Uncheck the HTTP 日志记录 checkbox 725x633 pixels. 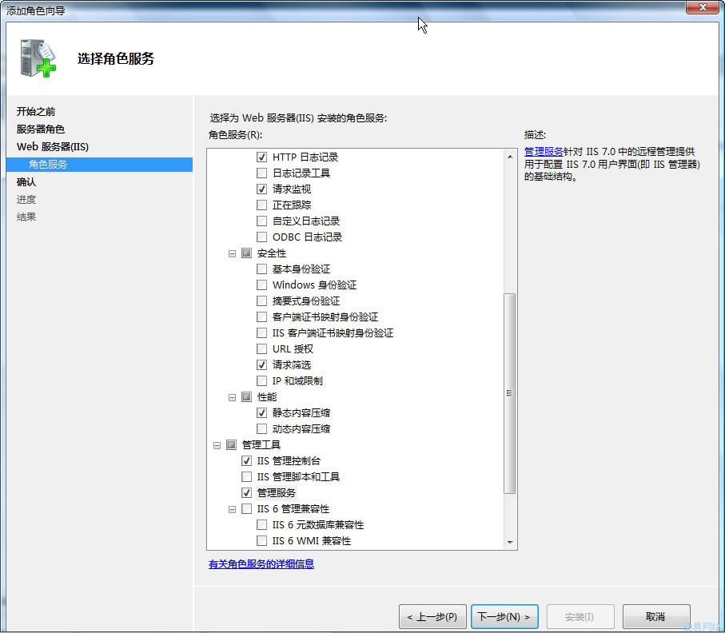coord(261,157)
